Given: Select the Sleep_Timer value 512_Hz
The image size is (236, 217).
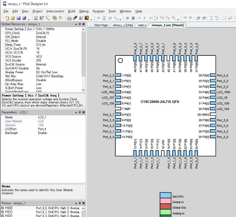Looking at the screenshot, I should pyautogui.click(x=41, y=45).
